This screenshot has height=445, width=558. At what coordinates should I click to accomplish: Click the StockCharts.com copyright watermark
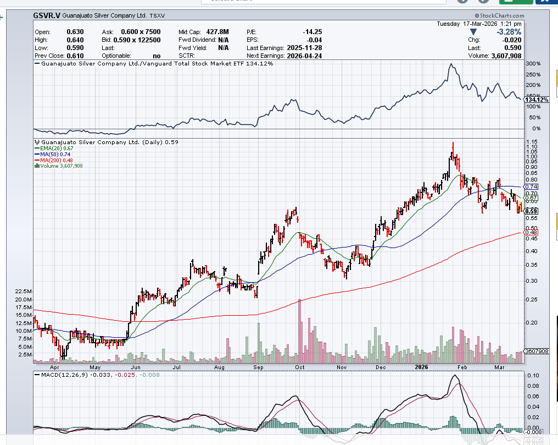click(498, 16)
